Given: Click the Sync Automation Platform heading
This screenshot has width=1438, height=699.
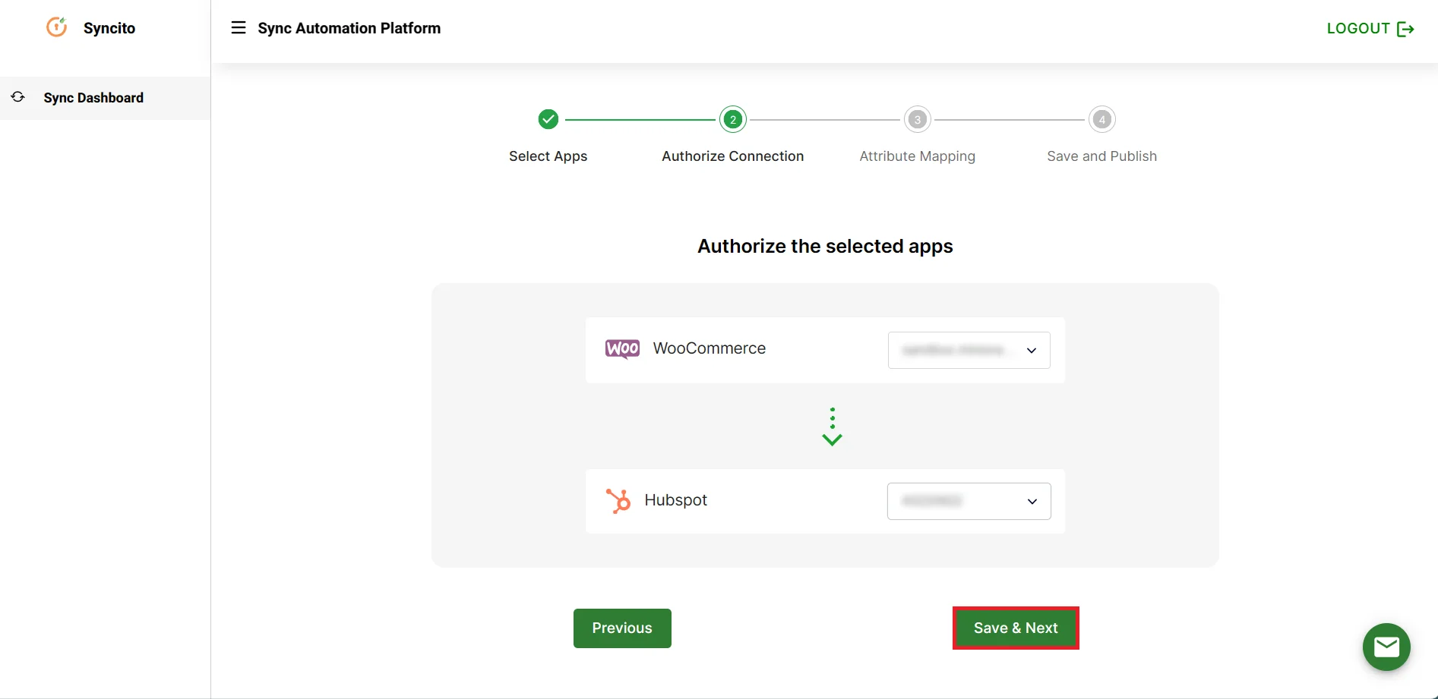Looking at the screenshot, I should click(349, 28).
